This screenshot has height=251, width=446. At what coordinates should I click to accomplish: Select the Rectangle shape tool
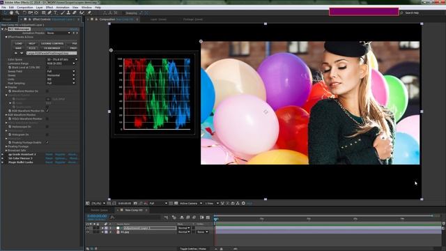coord(43,13)
